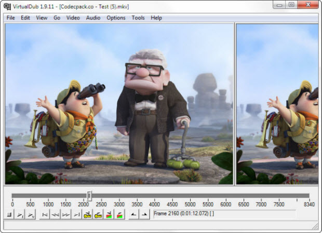Go to the next key frame
Screen dimensions: 322x233
click(98, 214)
